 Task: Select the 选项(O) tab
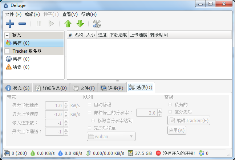pos(141,87)
